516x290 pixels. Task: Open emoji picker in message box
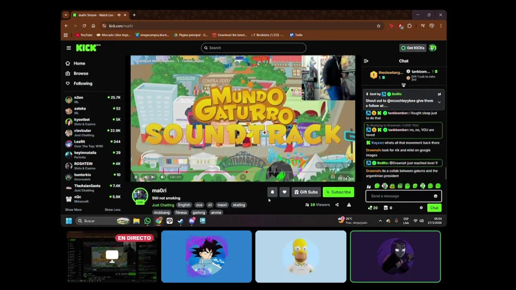click(x=435, y=196)
